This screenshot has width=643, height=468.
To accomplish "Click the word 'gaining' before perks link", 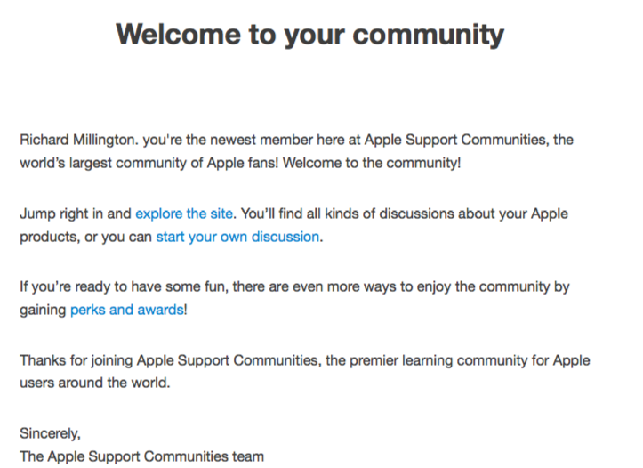I will 43,311.
